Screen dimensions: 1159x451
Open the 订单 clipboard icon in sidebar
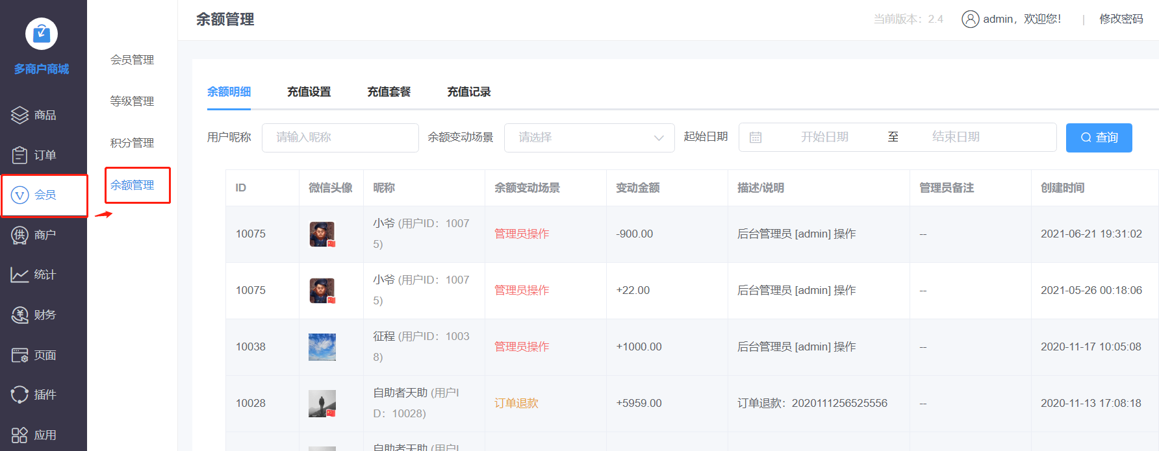coord(19,155)
